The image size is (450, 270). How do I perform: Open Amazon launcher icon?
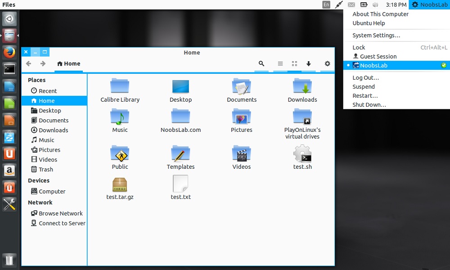pos(9,171)
